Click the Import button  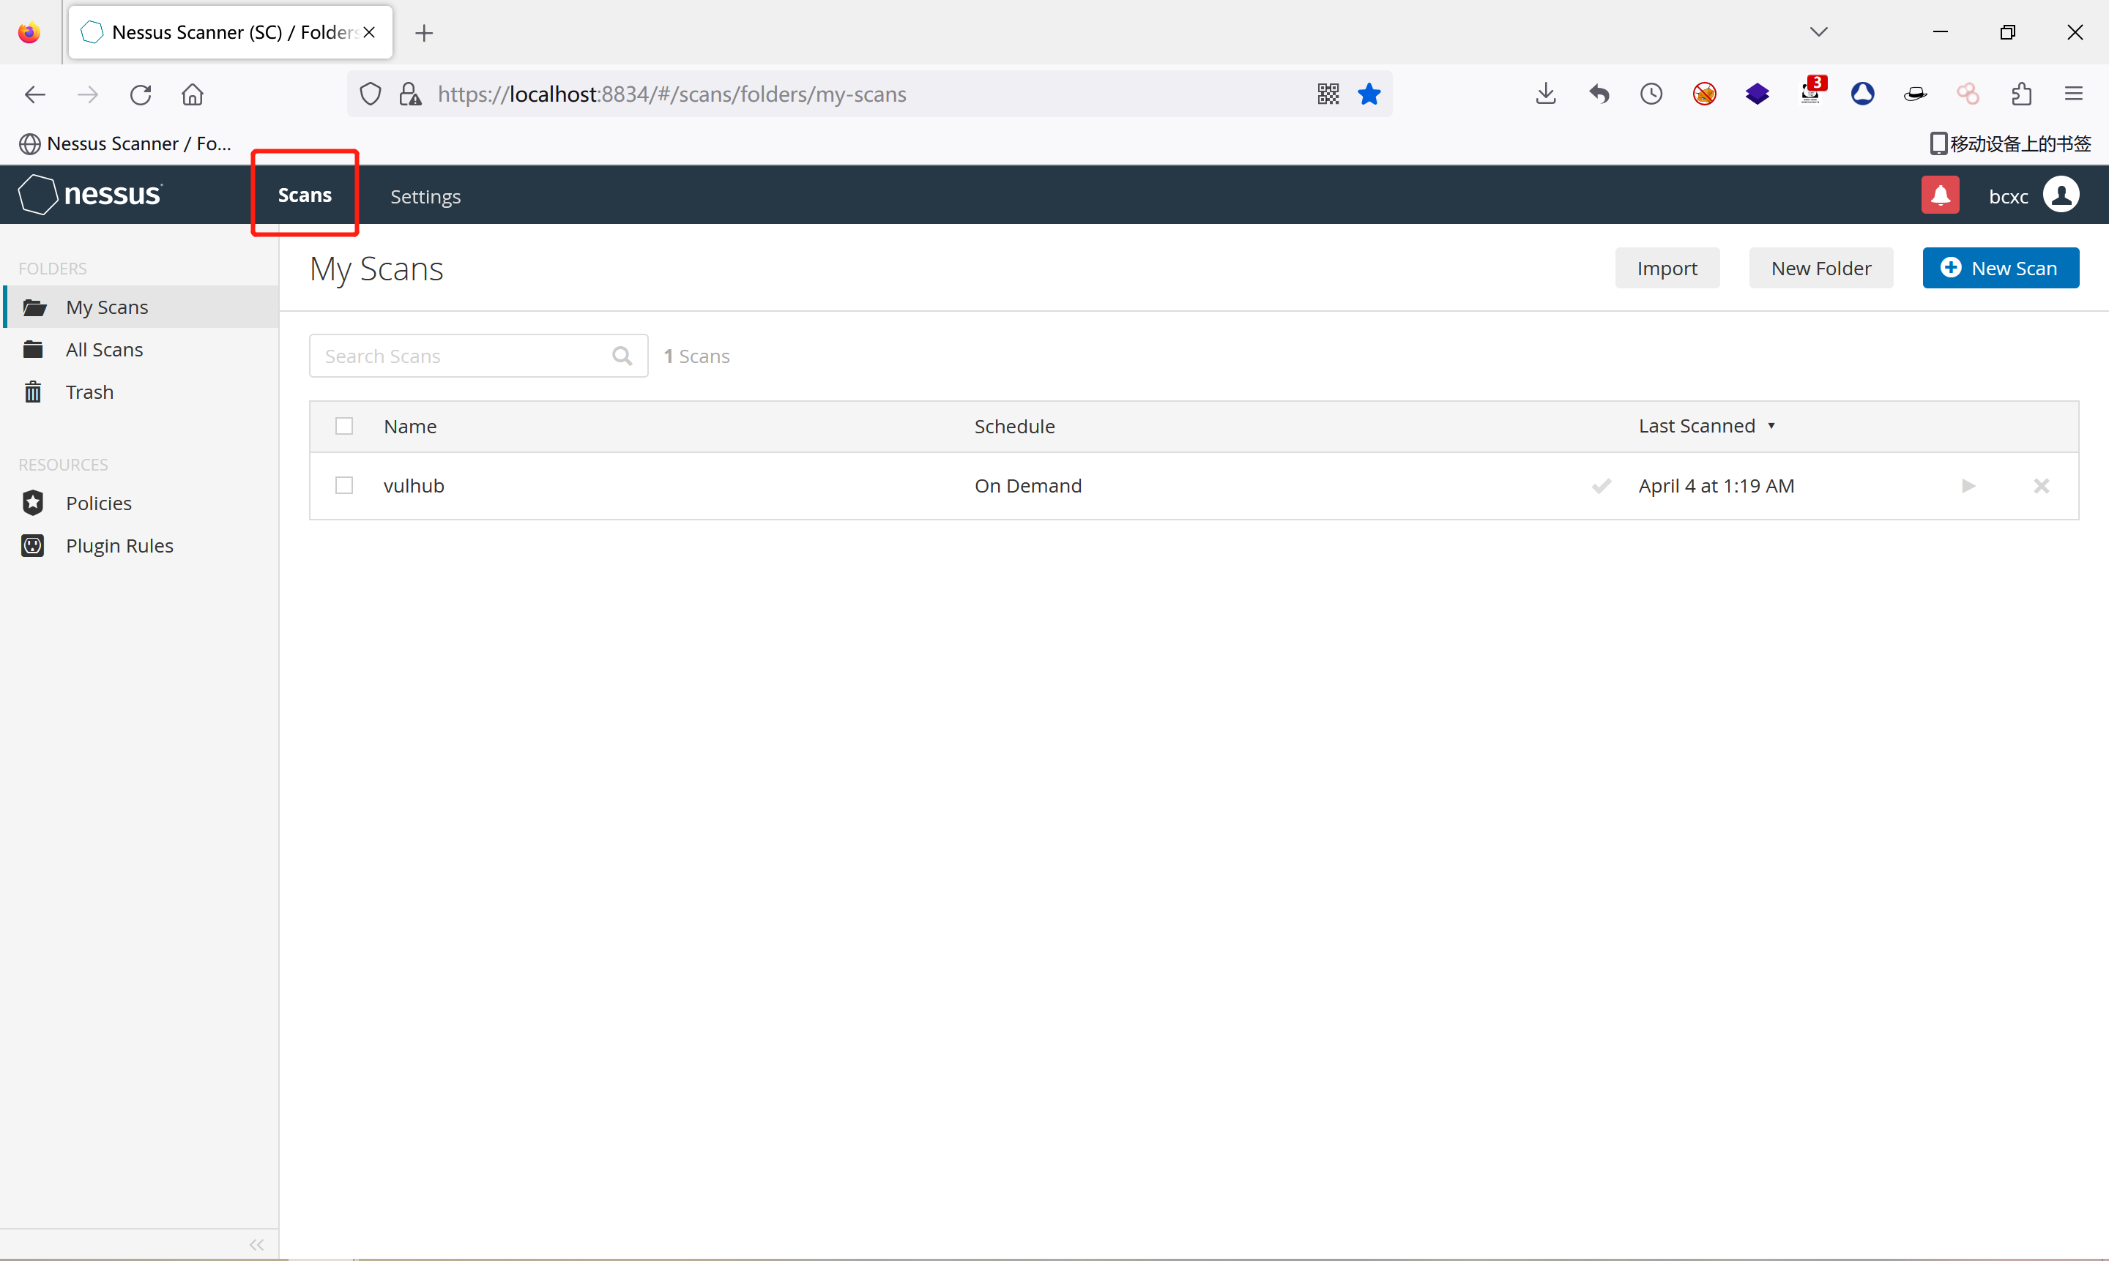click(1666, 269)
